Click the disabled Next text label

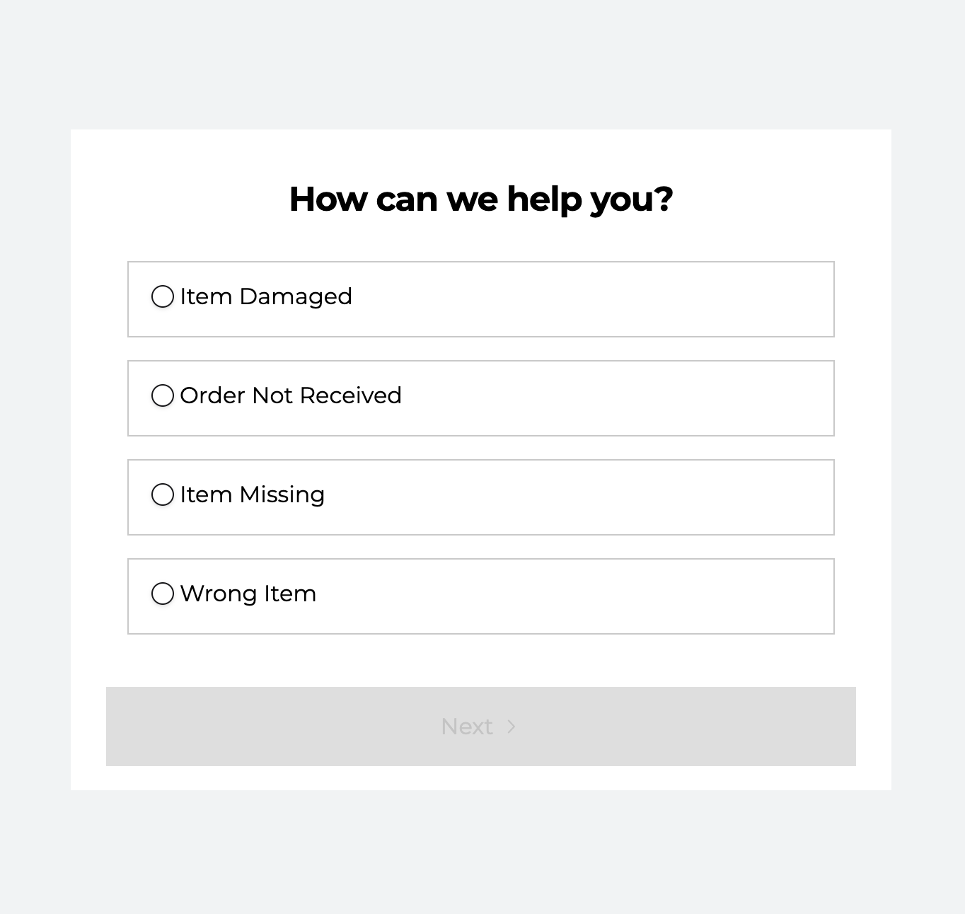(x=467, y=727)
